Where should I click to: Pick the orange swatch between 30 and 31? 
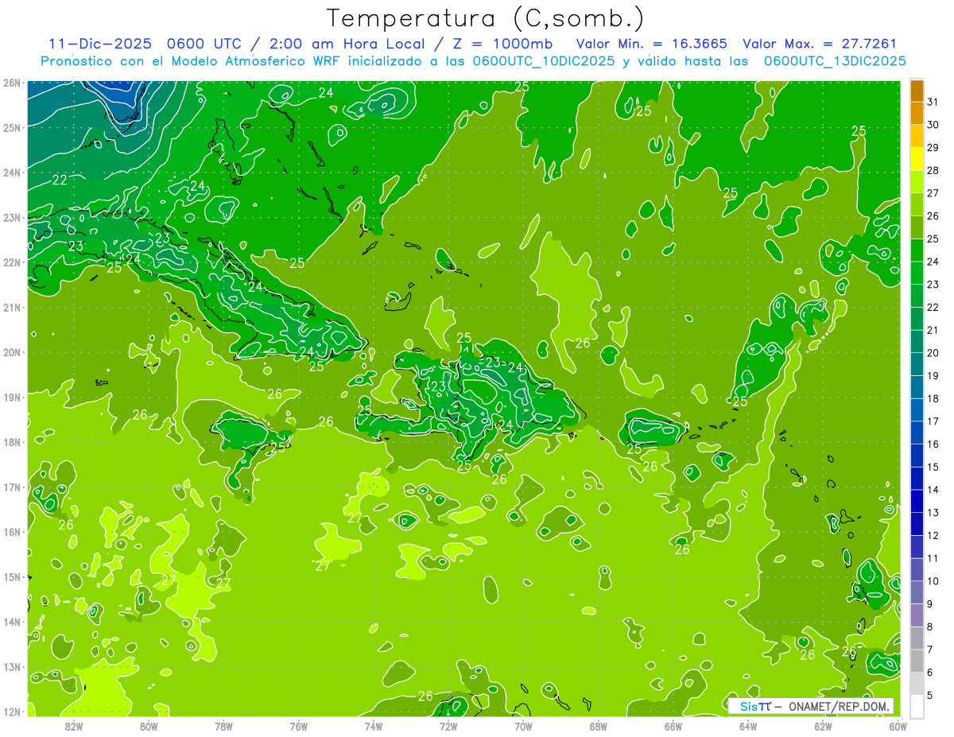(917, 113)
